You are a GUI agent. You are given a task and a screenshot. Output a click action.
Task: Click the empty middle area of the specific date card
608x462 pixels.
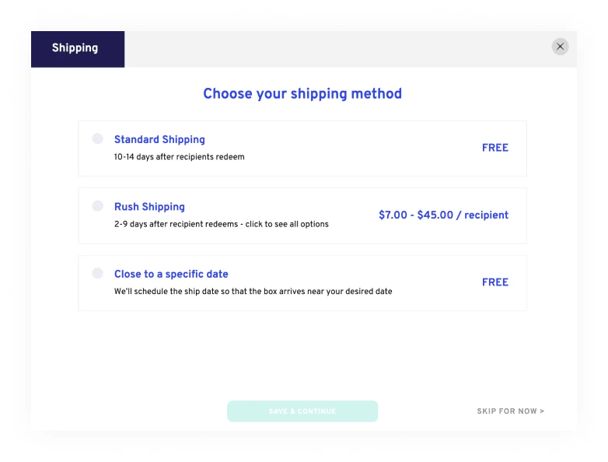(x=435, y=283)
